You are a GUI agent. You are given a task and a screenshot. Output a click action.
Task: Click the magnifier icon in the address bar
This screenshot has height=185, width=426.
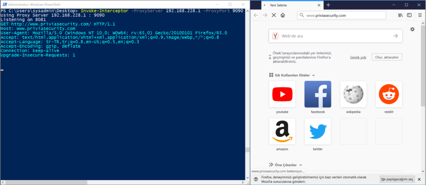(x=302, y=15)
